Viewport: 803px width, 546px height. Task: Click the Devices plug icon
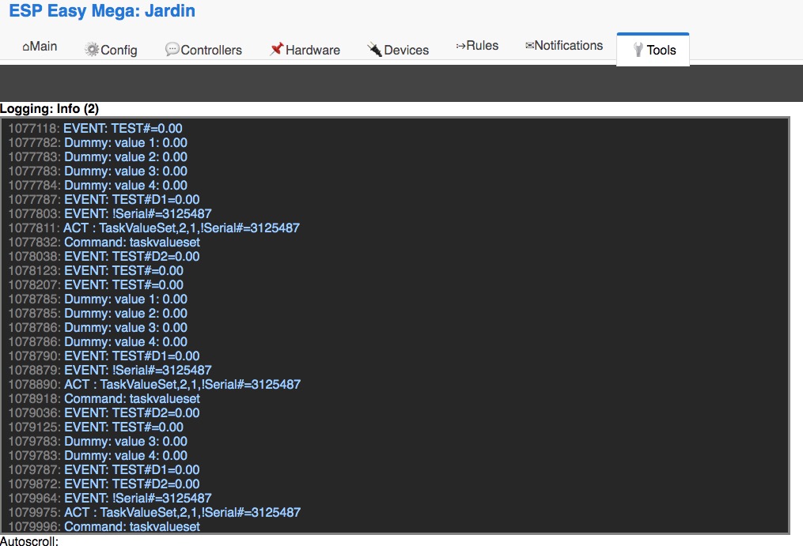pos(374,50)
